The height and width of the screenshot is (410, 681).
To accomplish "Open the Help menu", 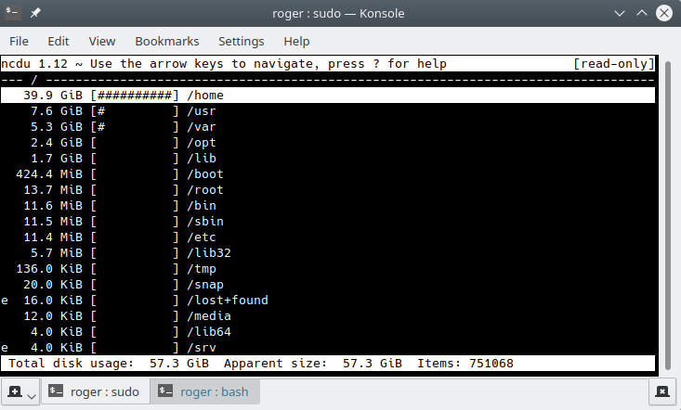I will click(296, 41).
